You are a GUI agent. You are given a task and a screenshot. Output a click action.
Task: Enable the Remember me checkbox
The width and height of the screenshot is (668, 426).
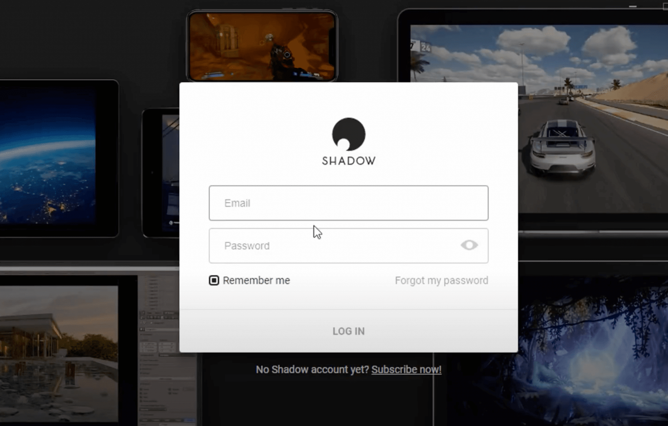click(214, 280)
